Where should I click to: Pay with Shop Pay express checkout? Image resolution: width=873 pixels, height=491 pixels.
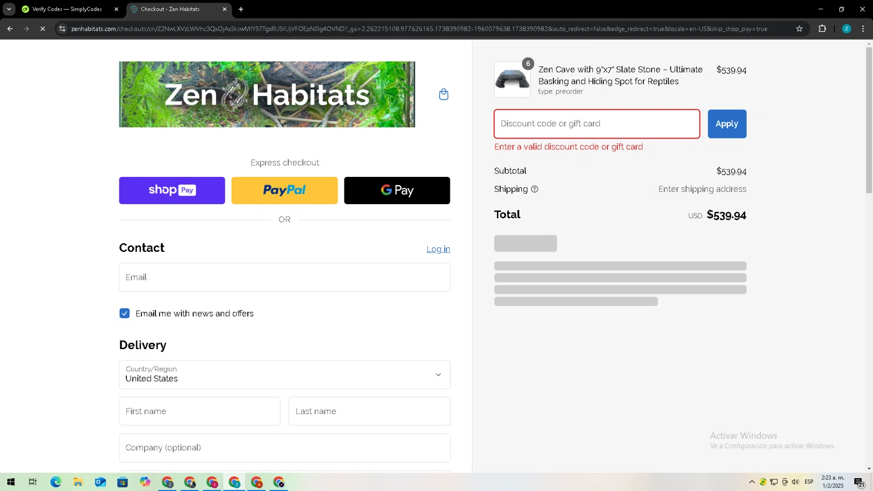(172, 190)
